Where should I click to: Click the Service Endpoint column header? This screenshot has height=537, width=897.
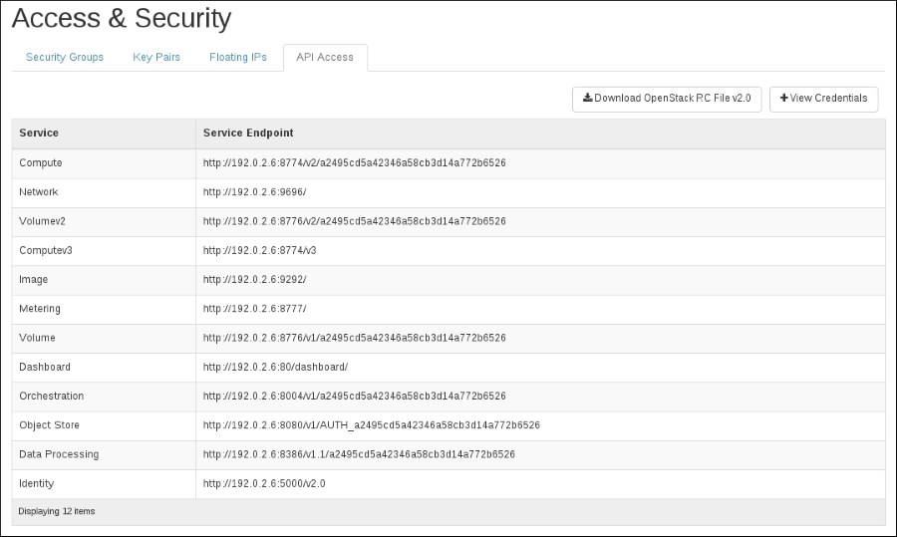(248, 134)
